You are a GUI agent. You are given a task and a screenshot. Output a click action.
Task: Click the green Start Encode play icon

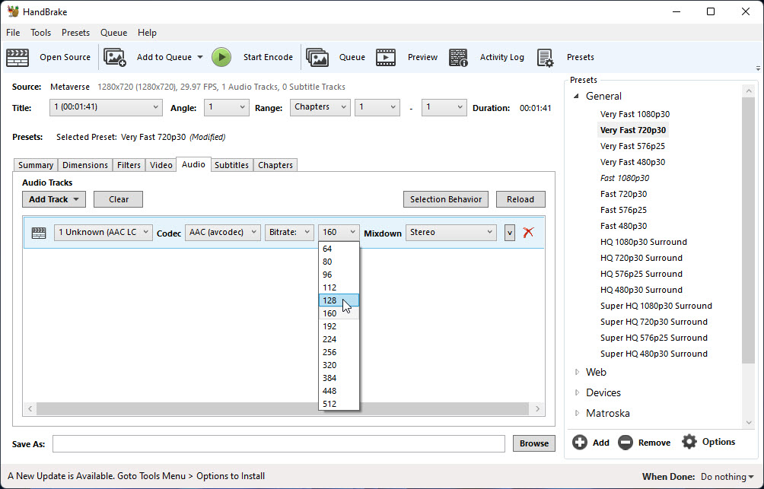(x=221, y=58)
